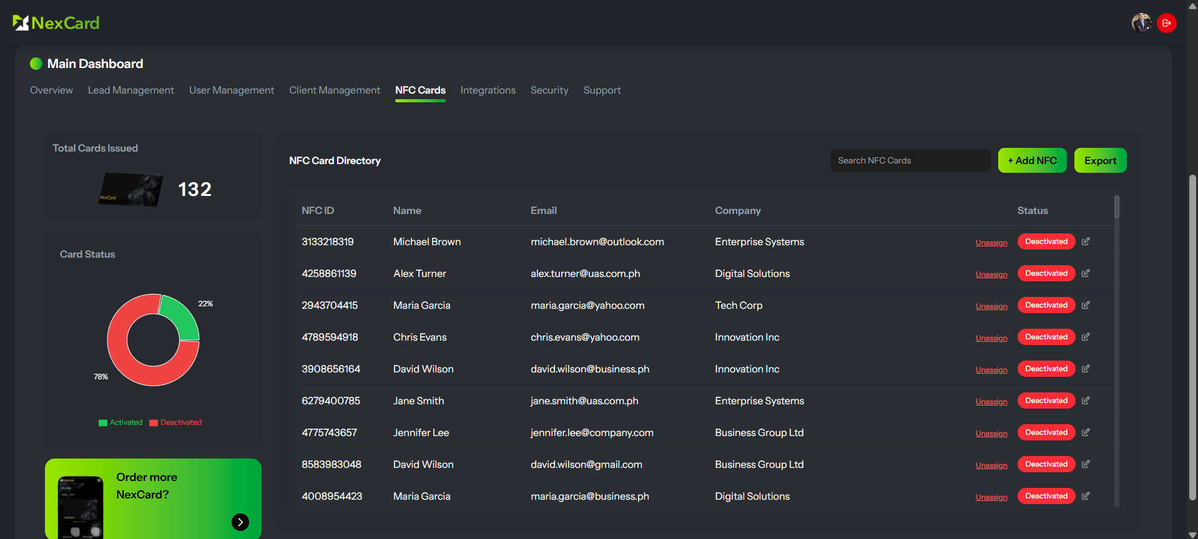
Task: Click the red logout icon
Action: pyautogui.click(x=1166, y=23)
